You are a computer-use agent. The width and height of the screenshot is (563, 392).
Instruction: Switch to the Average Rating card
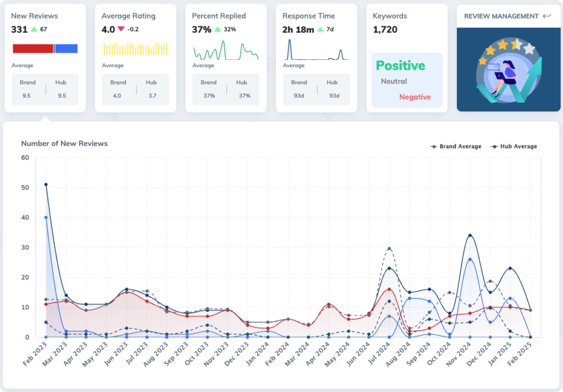(135, 58)
